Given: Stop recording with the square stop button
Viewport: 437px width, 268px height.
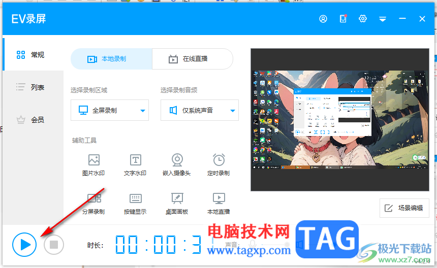Looking at the screenshot, I should [x=53, y=245].
